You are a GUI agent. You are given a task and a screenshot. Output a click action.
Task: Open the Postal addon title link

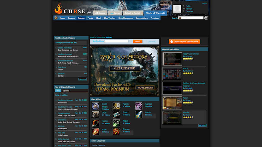click(185, 98)
